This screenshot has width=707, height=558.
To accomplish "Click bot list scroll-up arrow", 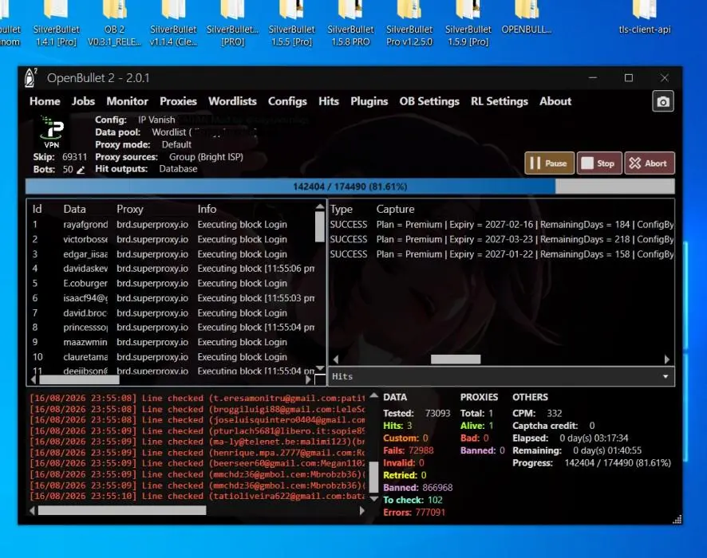I will coord(320,206).
